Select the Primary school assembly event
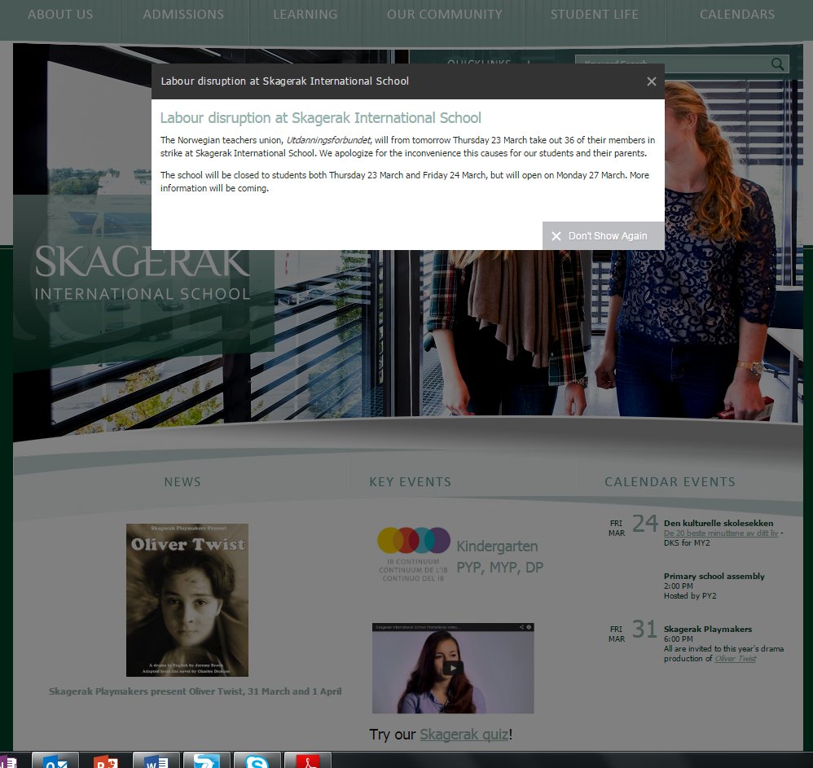Viewport: 813px width, 768px height. pos(714,576)
